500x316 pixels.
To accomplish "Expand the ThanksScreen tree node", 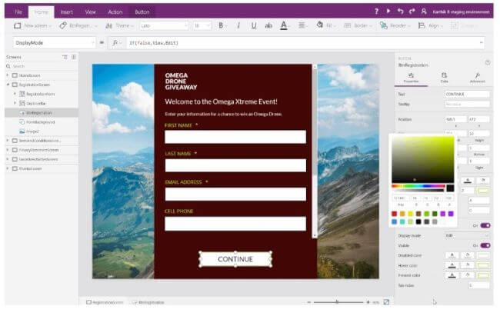I will pyautogui.click(x=8, y=168).
